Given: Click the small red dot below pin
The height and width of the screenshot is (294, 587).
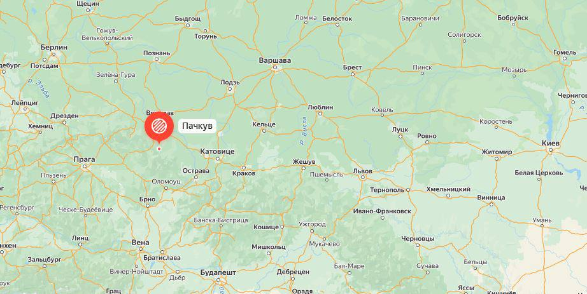Looking at the screenshot, I should (x=159, y=149).
